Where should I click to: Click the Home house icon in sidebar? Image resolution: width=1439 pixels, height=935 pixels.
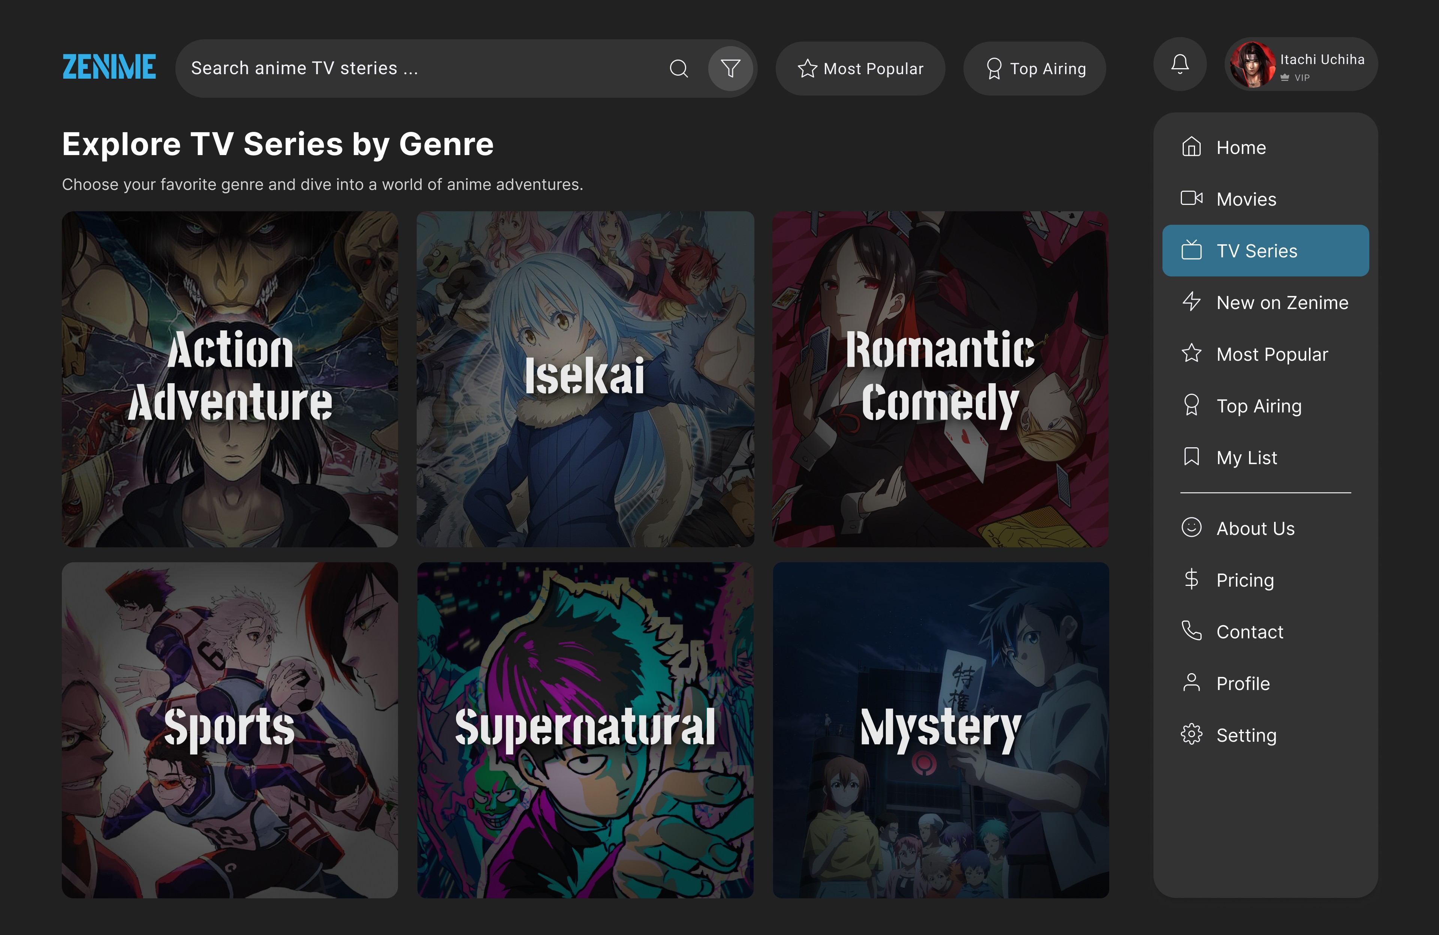coord(1191,147)
